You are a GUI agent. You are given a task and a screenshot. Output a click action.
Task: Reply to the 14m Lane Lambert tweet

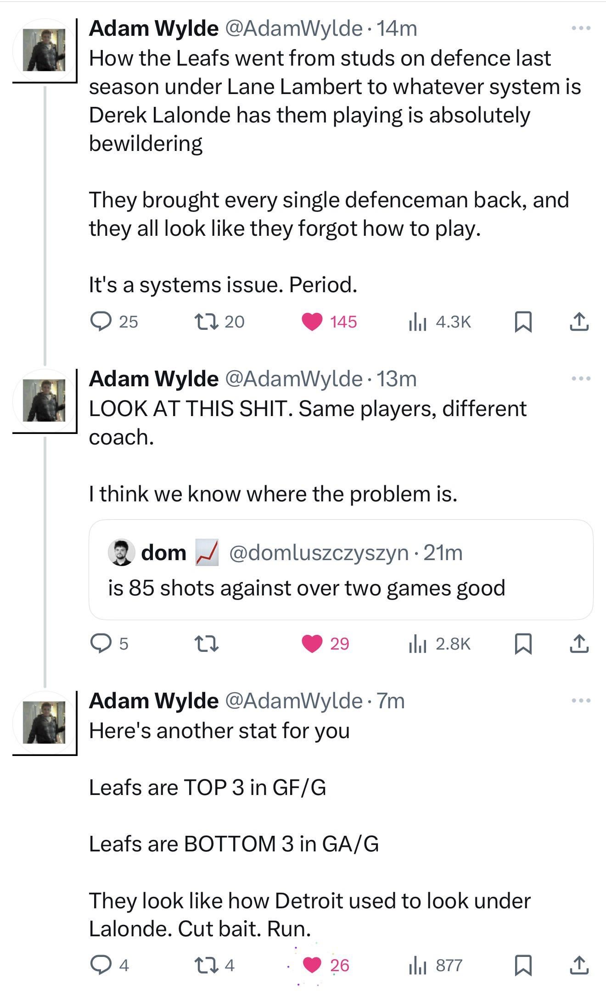tap(101, 322)
